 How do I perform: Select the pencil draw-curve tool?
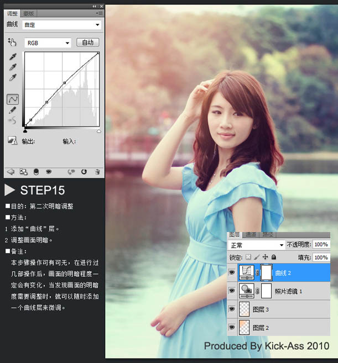(12, 111)
